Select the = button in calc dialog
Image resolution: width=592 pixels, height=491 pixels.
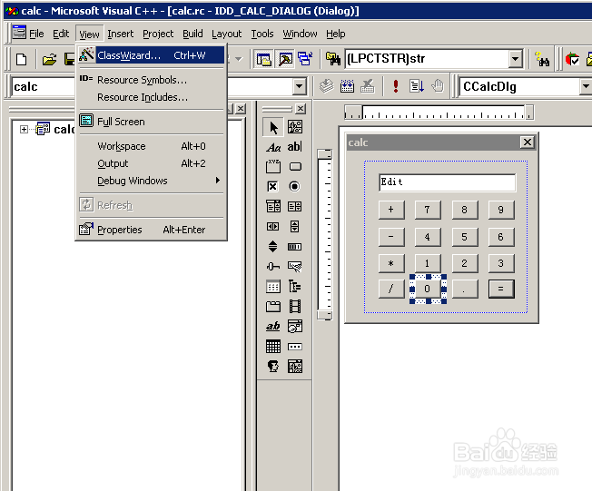coord(501,289)
